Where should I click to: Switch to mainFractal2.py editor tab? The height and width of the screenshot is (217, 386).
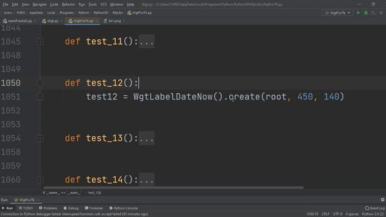[19, 21]
